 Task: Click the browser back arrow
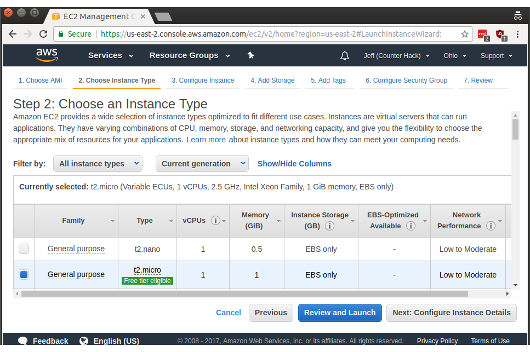(x=13, y=34)
